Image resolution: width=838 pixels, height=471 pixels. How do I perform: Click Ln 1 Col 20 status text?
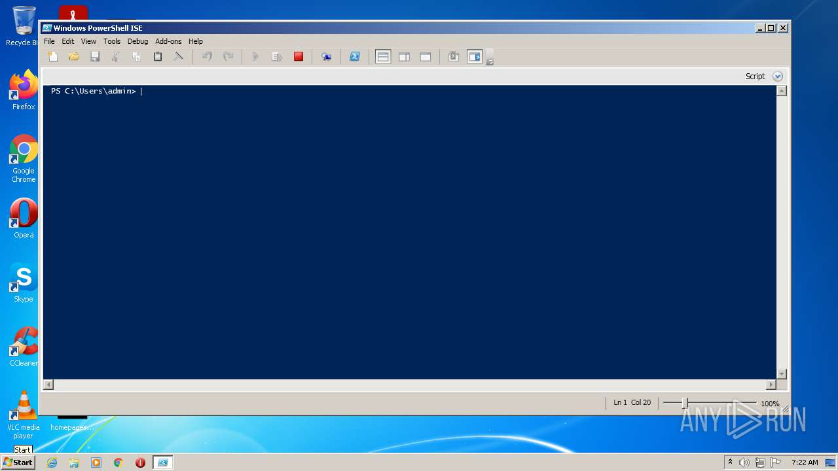(632, 403)
